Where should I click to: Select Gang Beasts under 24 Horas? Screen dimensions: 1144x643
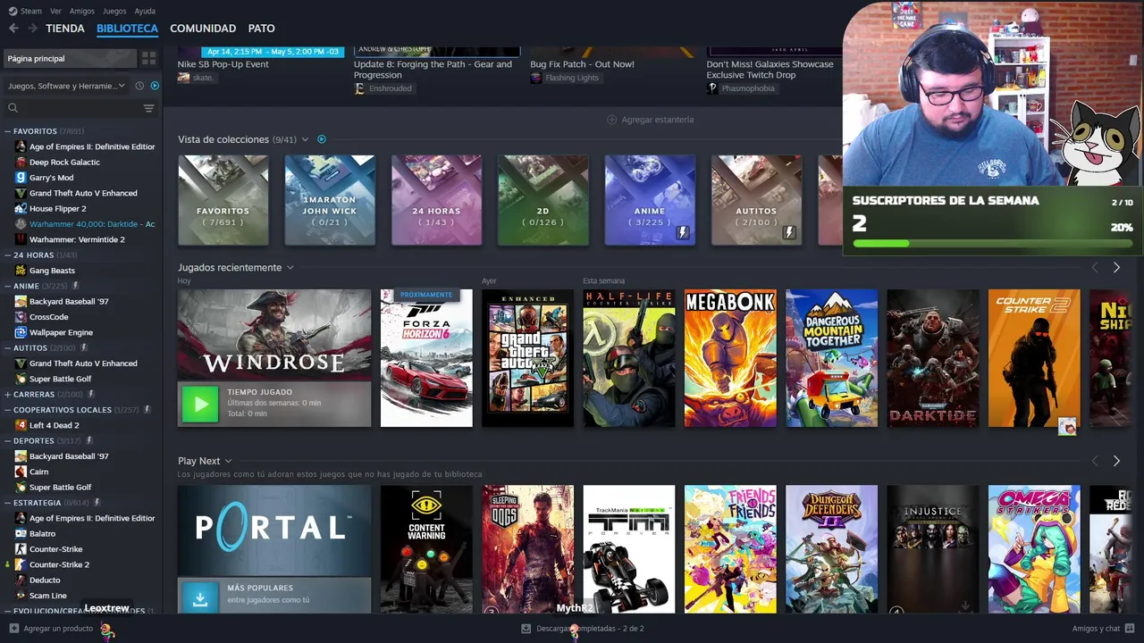[52, 271]
